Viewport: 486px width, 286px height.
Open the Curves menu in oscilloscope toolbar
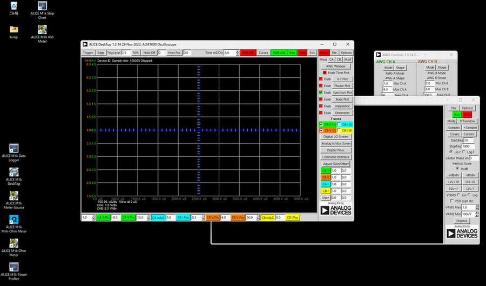(263, 53)
